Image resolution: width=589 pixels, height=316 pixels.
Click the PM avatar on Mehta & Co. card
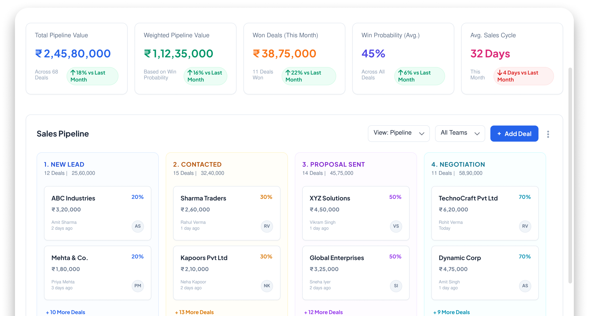138,286
